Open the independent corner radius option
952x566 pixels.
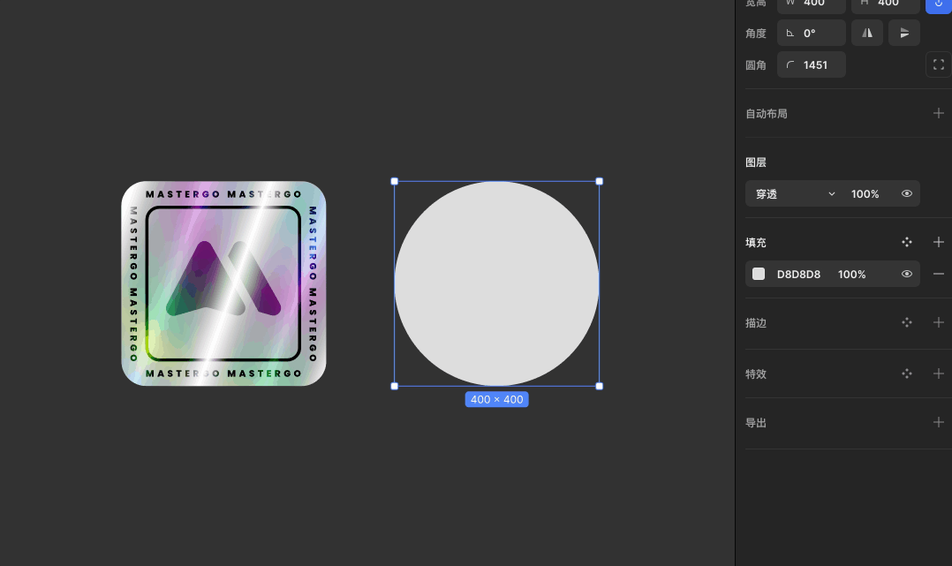[x=938, y=64]
